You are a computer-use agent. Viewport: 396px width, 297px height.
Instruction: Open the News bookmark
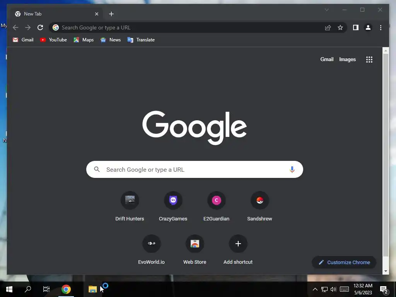pyautogui.click(x=111, y=40)
